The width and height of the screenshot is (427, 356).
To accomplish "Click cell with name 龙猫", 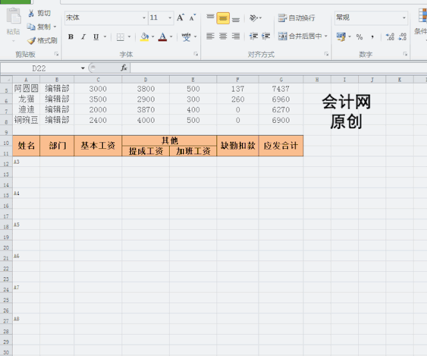I will (26, 99).
